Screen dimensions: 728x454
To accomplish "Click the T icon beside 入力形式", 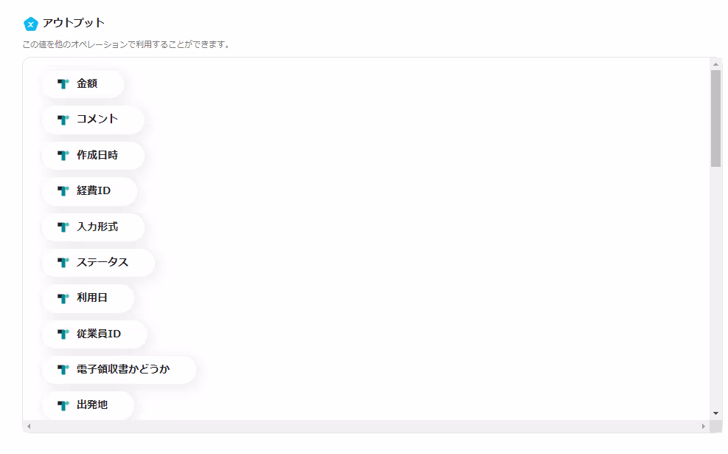I will pyautogui.click(x=63, y=227).
